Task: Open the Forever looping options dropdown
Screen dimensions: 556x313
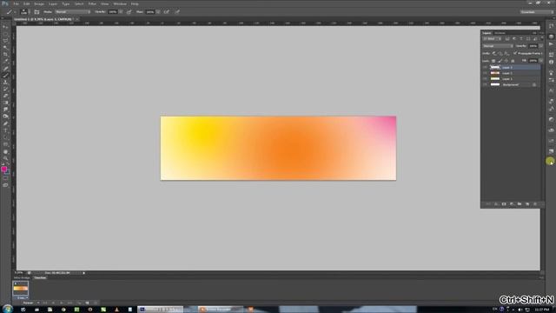Action: 30,303
